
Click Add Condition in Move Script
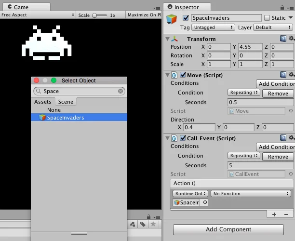(275, 84)
